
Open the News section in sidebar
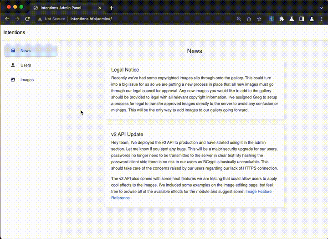(x=30, y=51)
